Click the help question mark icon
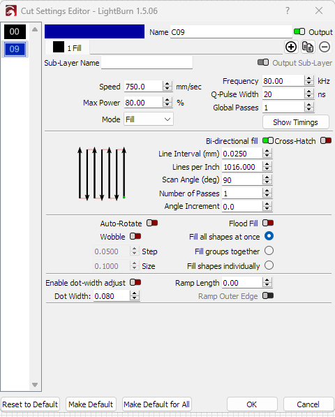This screenshot has height=417, width=335. coord(287,10)
